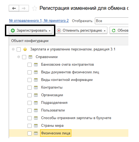Select the Контрагенты row text
The width and height of the screenshot is (139, 142).
click(x=52, y=87)
